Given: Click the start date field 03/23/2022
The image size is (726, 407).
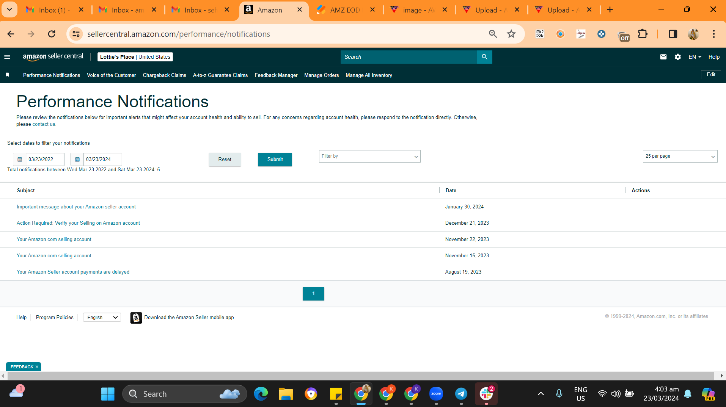Looking at the screenshot, I should 45,159.
